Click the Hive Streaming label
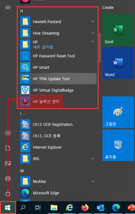Screen dimensions: 135x214 pyautogui.click(x=46, y=33)
